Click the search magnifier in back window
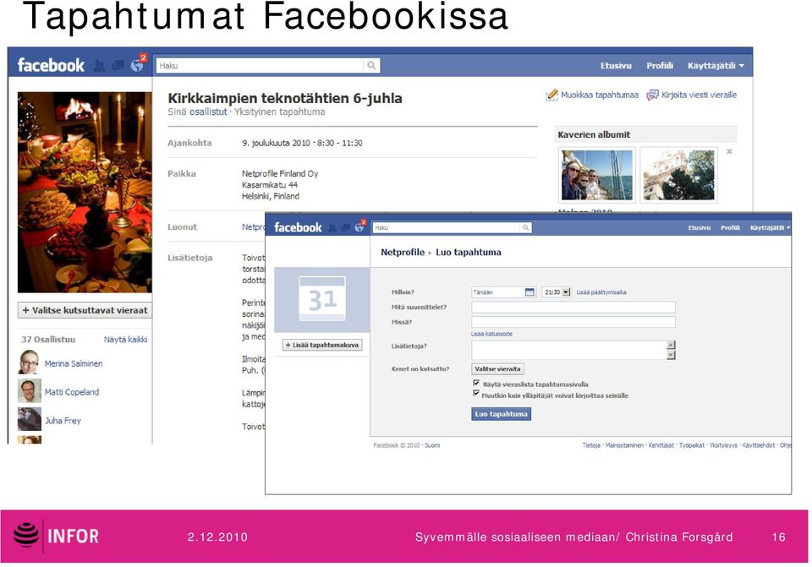Image resolution: width=812 pixels, height=567 pixels. (371, 65)
